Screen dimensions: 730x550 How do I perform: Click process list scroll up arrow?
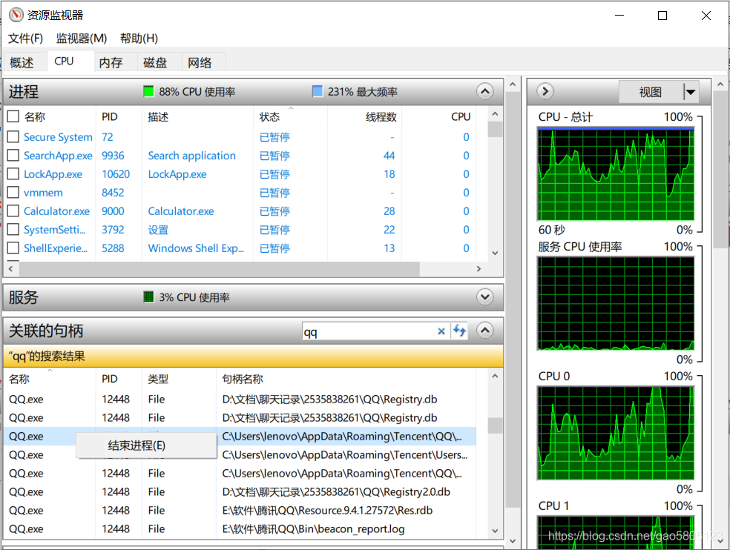[x=495, y=114]
